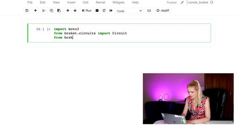Restart kernel and run all cells icon
The image size is (239, 134).
(111, 11)
